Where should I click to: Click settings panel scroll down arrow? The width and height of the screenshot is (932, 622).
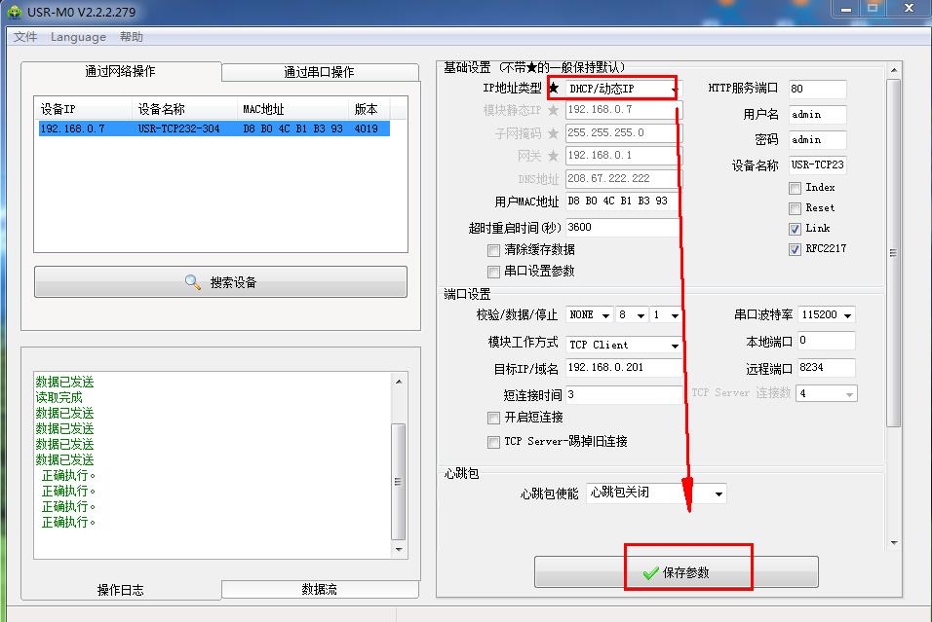tap(894, 542)
